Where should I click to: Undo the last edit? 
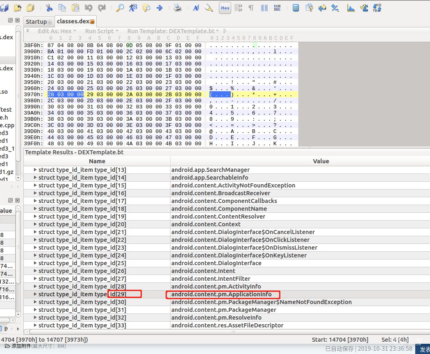[88, 8]
